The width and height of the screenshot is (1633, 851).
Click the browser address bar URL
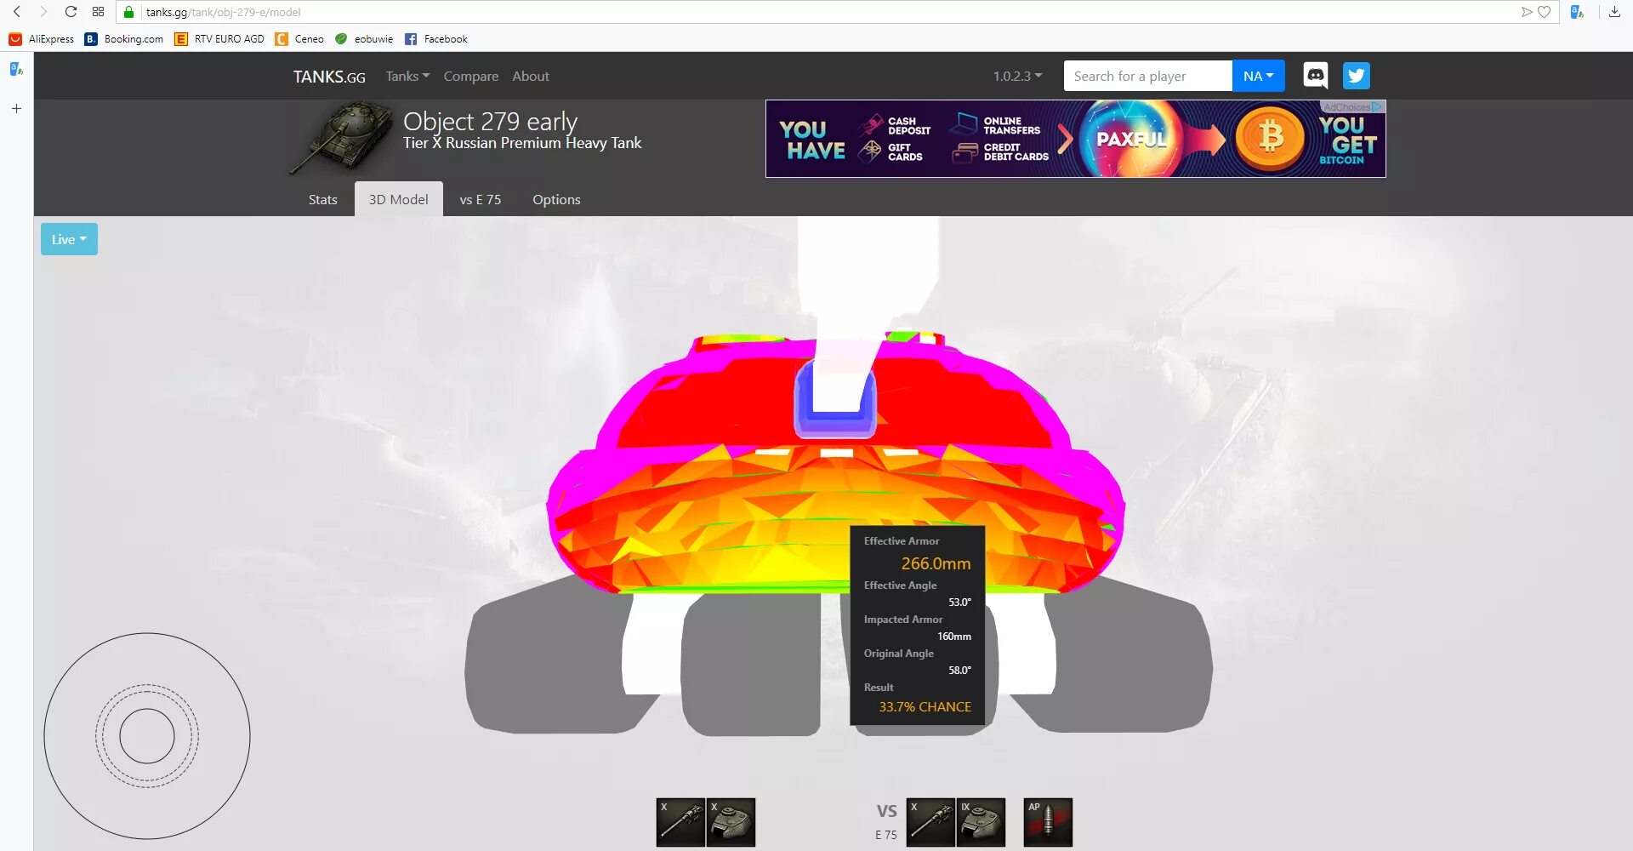pyautogui.click(x=223, y=12)
